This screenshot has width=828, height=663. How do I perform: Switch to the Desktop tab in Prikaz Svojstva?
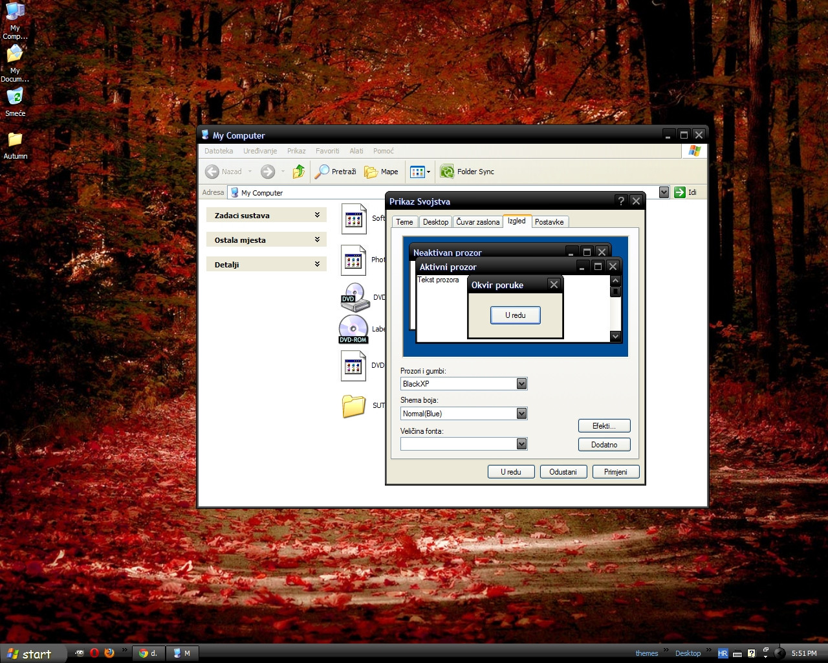(435, 222)
